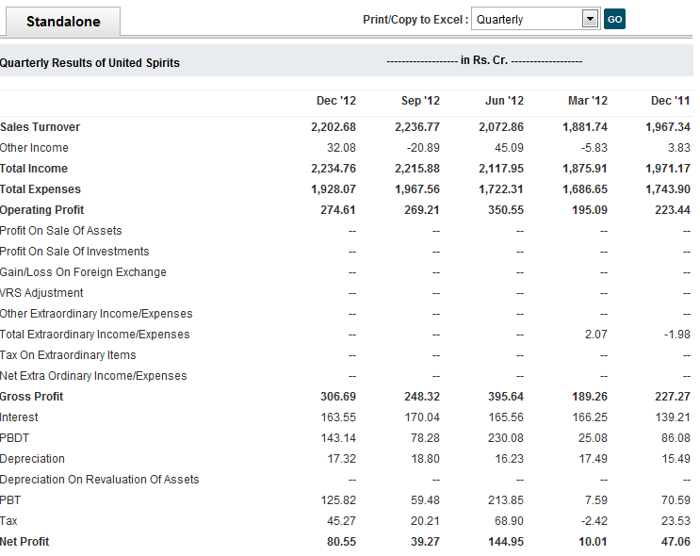Viewport: 700px width, 556px height.
Task: Click the Sep '12 column header
Action: click(420, 101)
